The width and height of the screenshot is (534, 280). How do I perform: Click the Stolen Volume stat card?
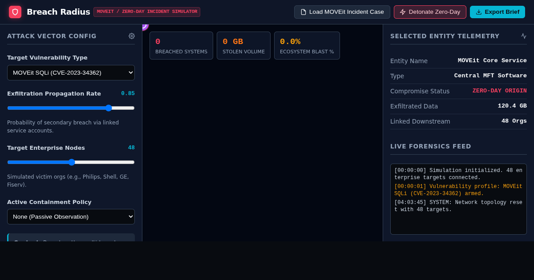tap(243, 45)
